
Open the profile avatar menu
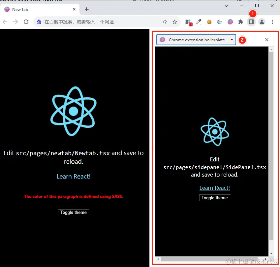click(262, 22)
